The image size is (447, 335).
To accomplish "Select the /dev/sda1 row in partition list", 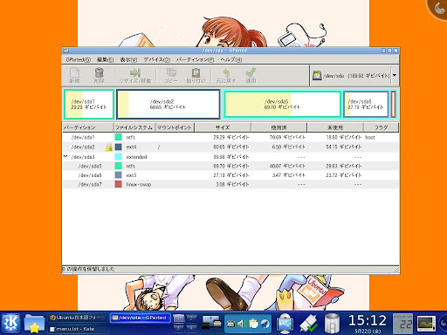I will [x=230, y=137].
